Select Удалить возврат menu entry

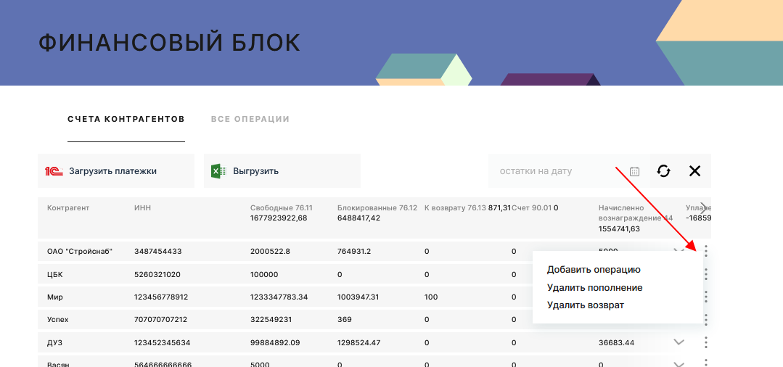[585, 305]
